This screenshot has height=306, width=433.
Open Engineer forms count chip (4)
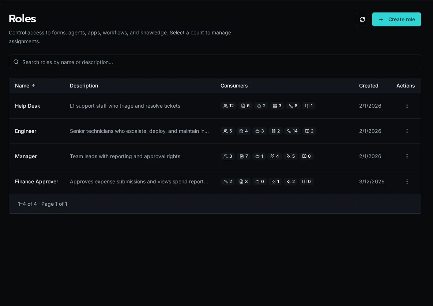coord(243,131)
